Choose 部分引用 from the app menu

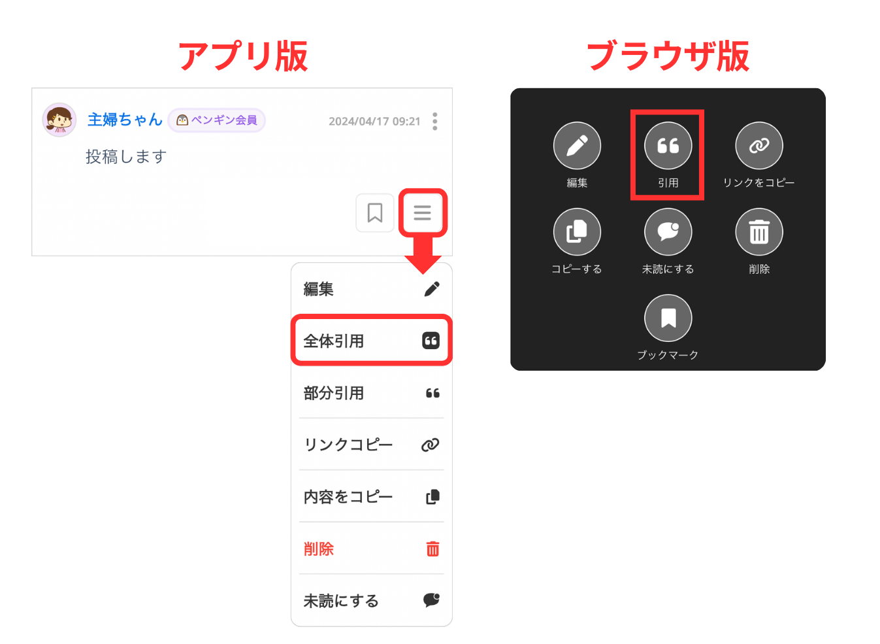point(371,393)
